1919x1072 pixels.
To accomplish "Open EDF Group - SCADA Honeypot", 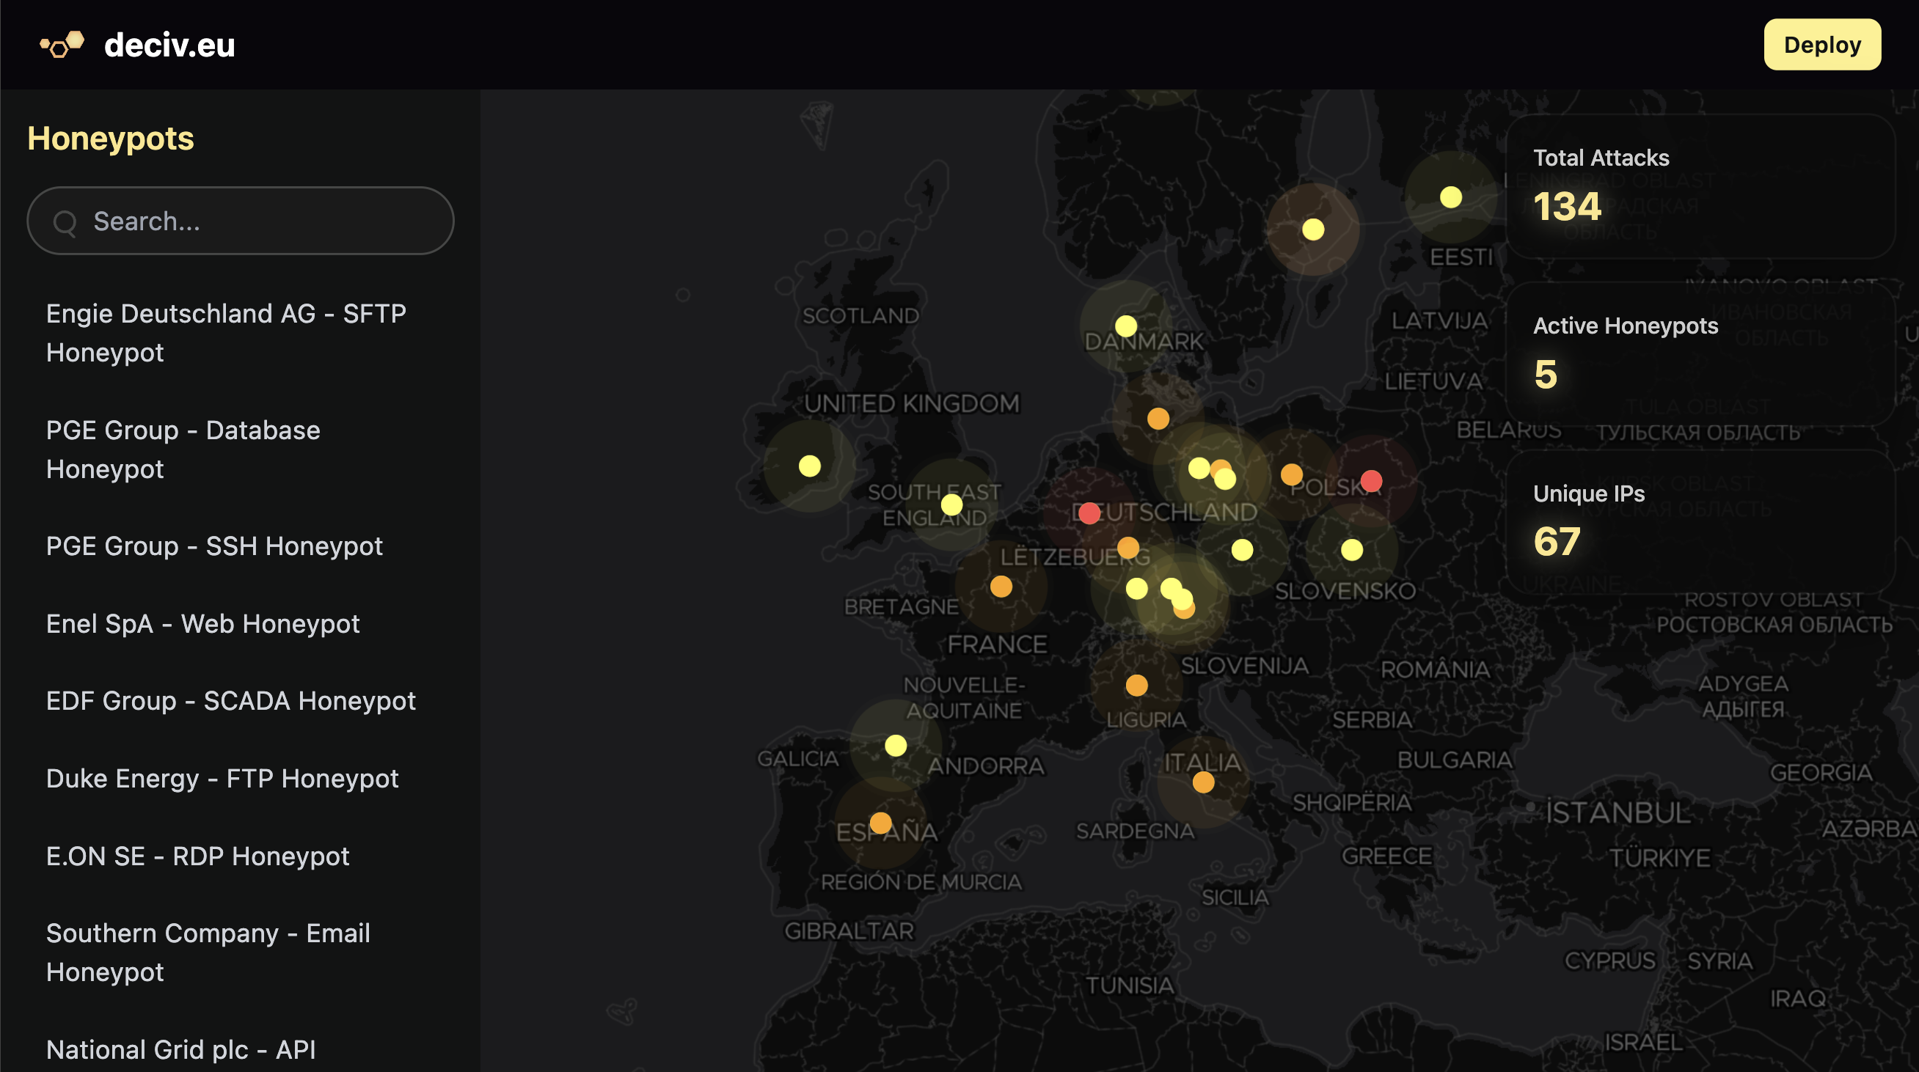I will point(232,701).
